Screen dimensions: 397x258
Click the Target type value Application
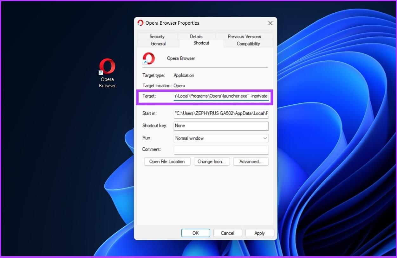point(184,75)
